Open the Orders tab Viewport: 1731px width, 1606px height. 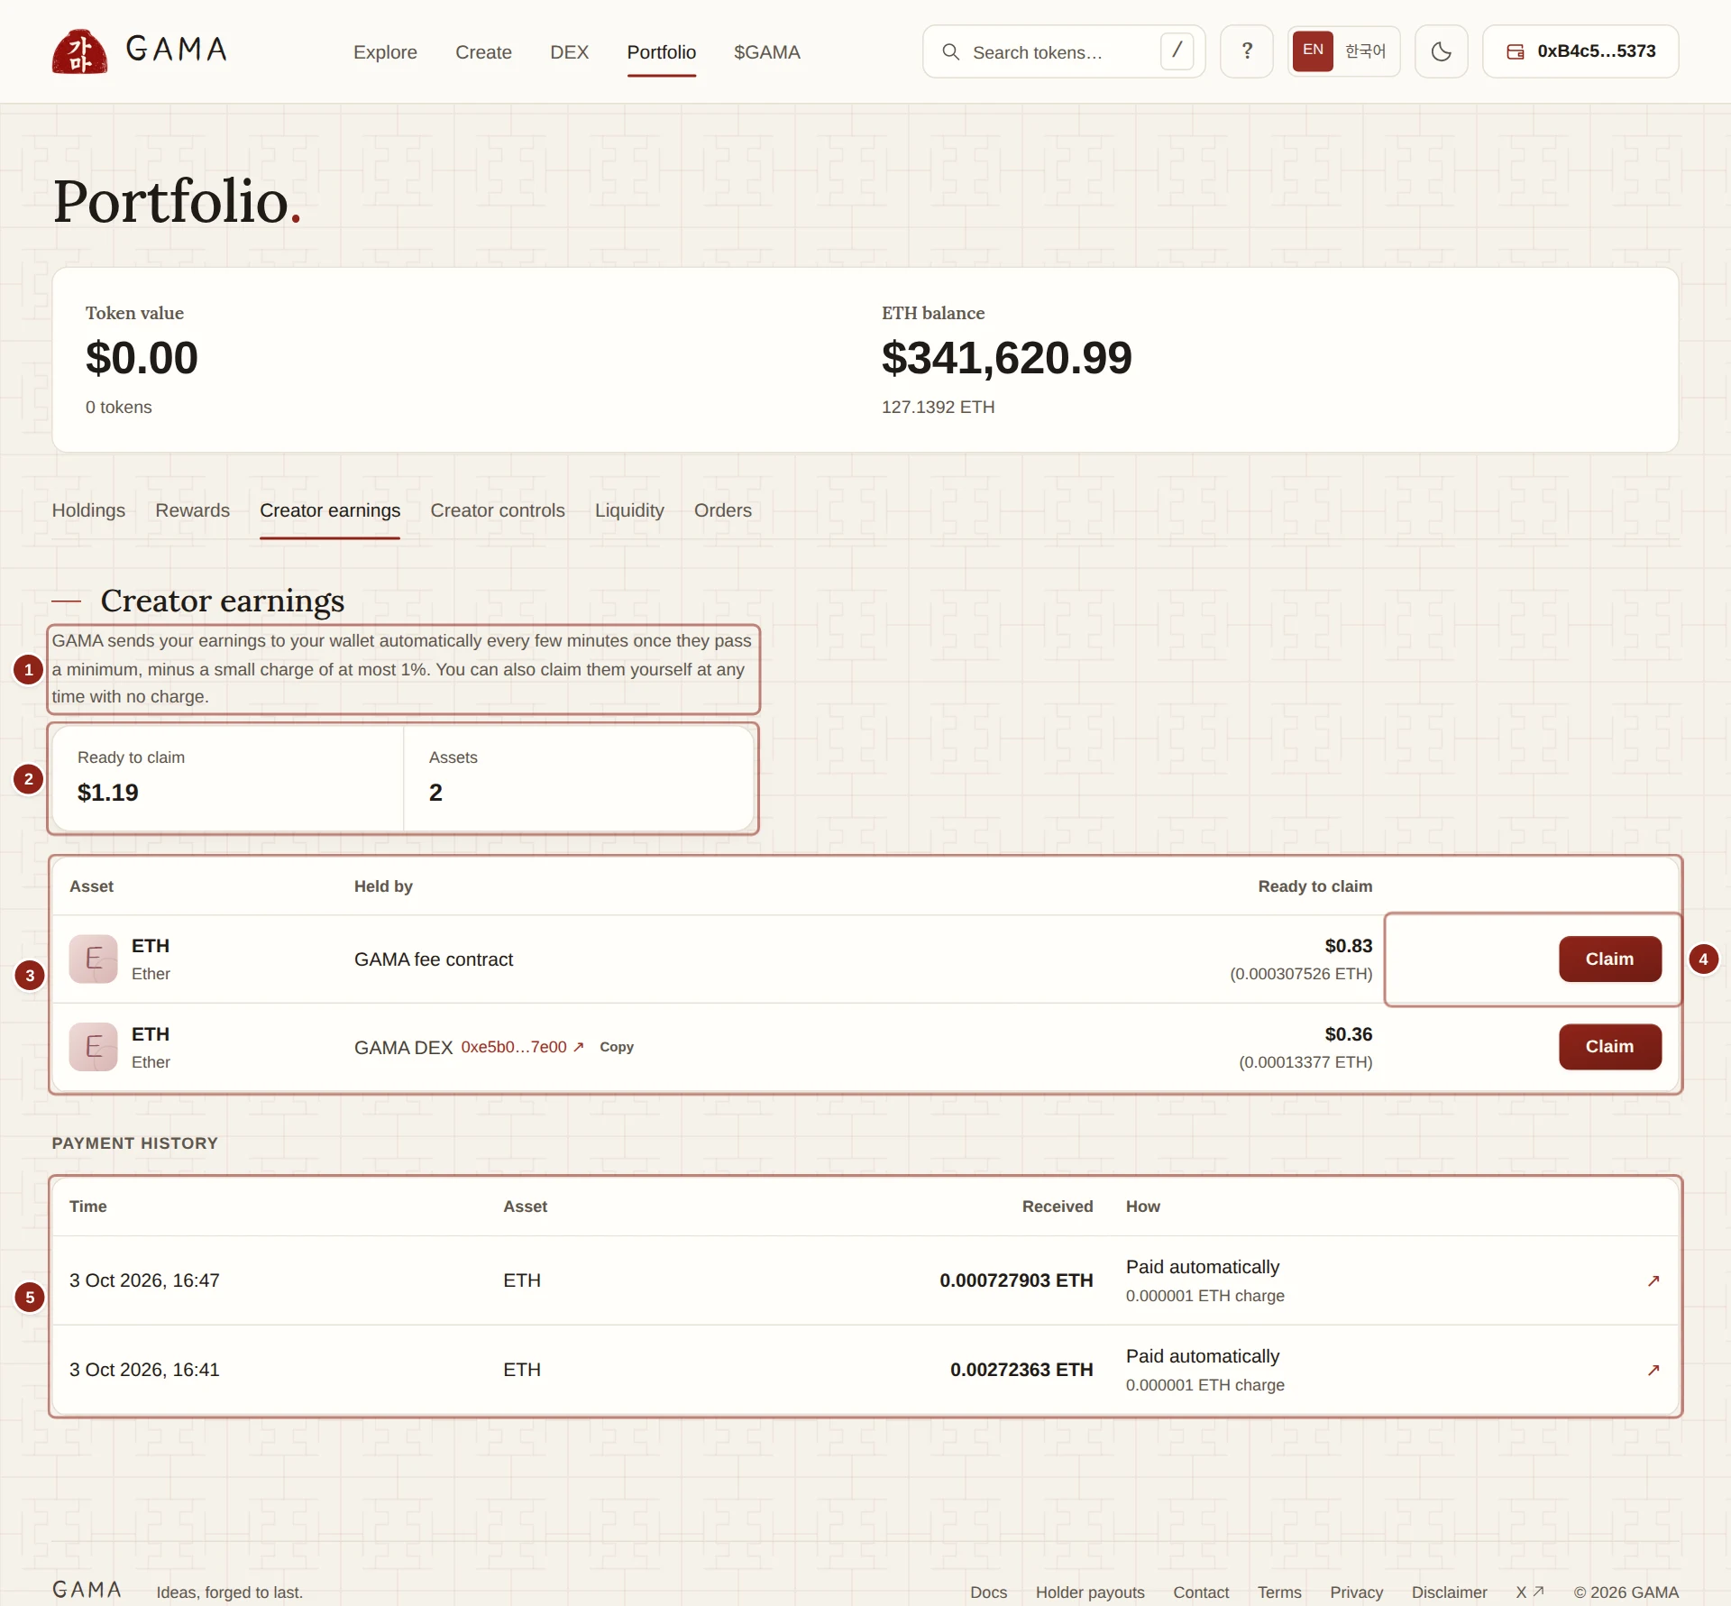point(722,510)
